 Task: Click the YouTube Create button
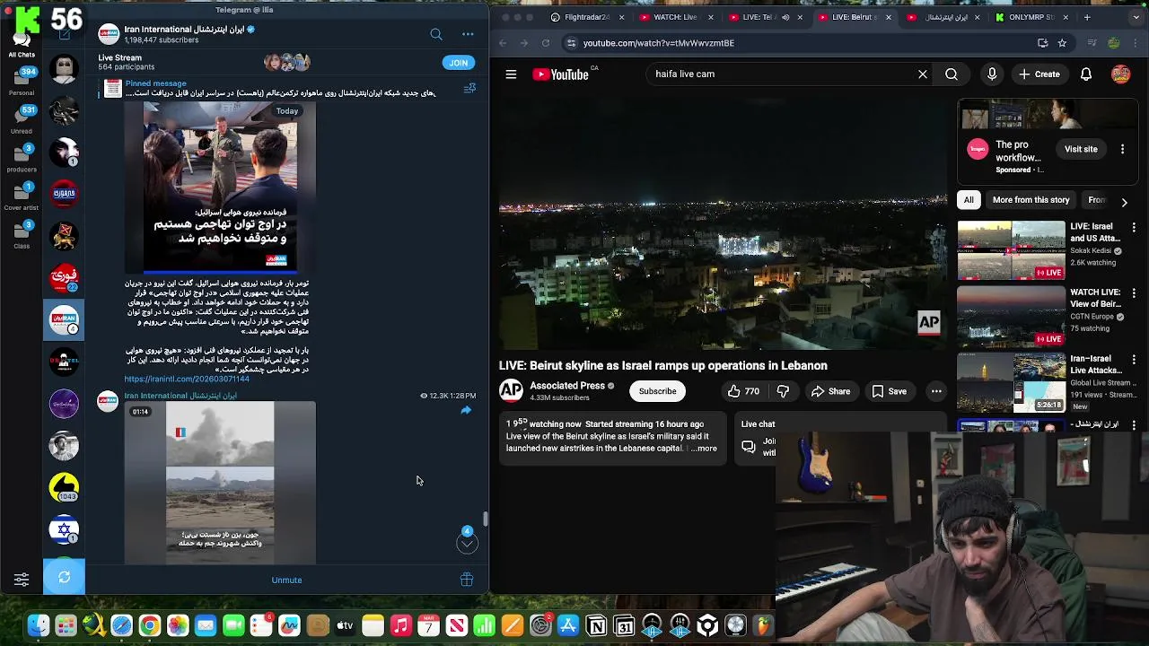[1039, 74]
